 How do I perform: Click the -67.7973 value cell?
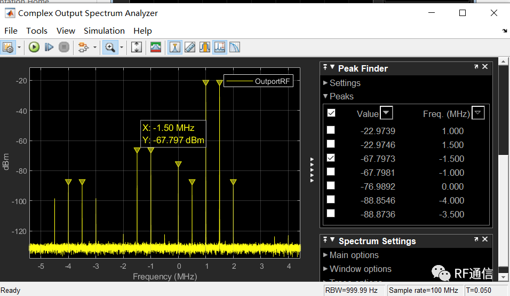point(378,159)
